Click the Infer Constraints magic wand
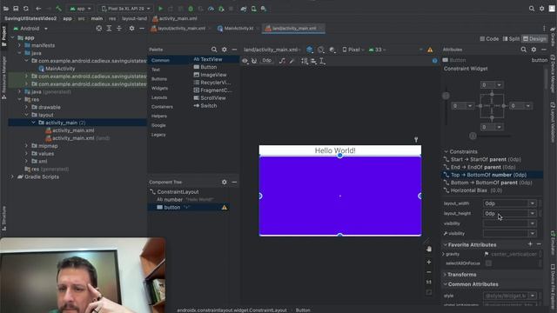 pos(292,61)
